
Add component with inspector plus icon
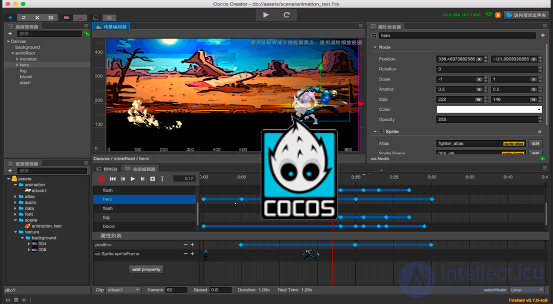click(x=543, y=35)
